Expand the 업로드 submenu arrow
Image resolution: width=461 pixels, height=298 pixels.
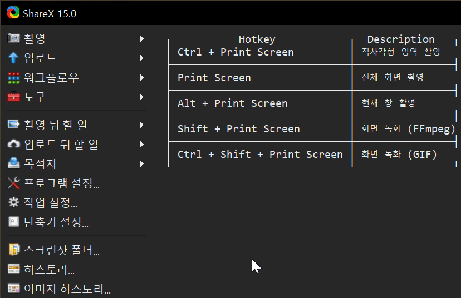click(142, 58)
